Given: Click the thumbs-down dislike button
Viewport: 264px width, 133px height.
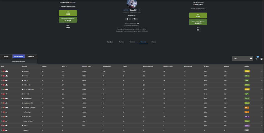Looking at the screenshot, I should click(x=135, y=19).
